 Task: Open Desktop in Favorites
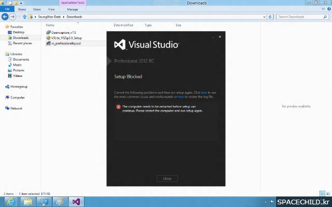coord(18,32)
